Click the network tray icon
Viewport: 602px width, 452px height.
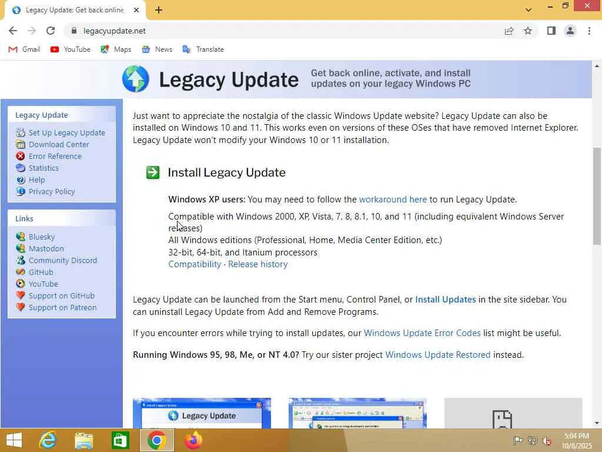[532, 440]
